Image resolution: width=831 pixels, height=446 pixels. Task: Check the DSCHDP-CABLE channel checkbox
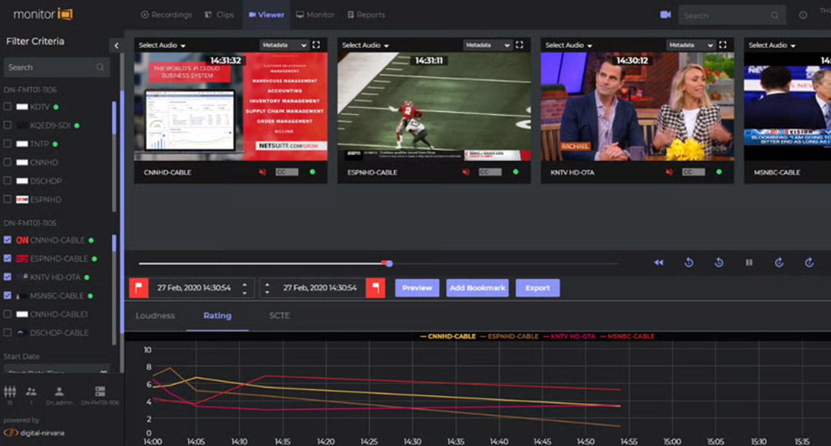pos(8,332)
